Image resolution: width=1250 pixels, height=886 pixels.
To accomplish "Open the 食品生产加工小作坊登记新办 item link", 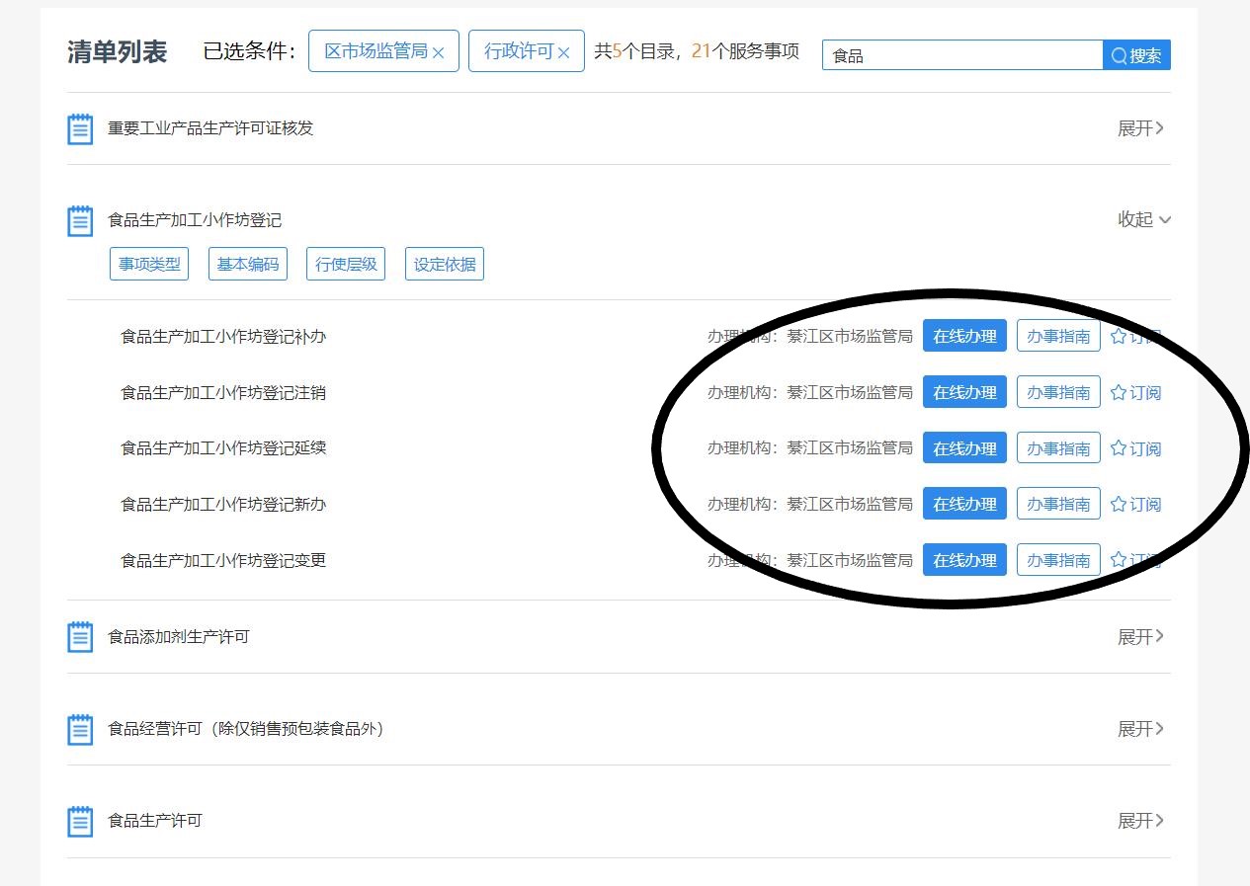I will pyautogui.click(x=223, y=505).
